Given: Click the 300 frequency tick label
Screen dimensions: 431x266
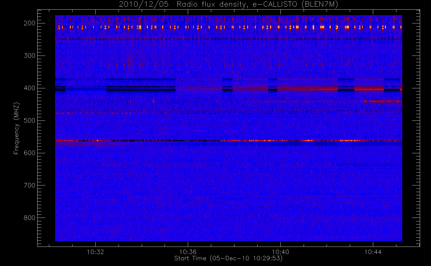Looking at the screenshot, I should click(x=30, y=56).
